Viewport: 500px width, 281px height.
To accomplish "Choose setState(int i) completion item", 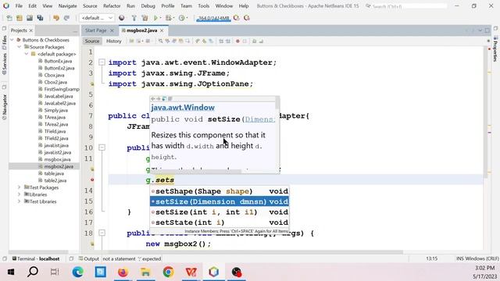I will coord(220,222).
